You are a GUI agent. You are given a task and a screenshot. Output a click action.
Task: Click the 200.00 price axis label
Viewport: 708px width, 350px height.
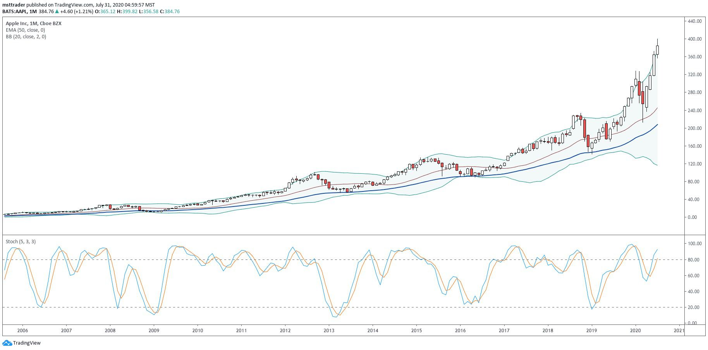tap(694, 128)
